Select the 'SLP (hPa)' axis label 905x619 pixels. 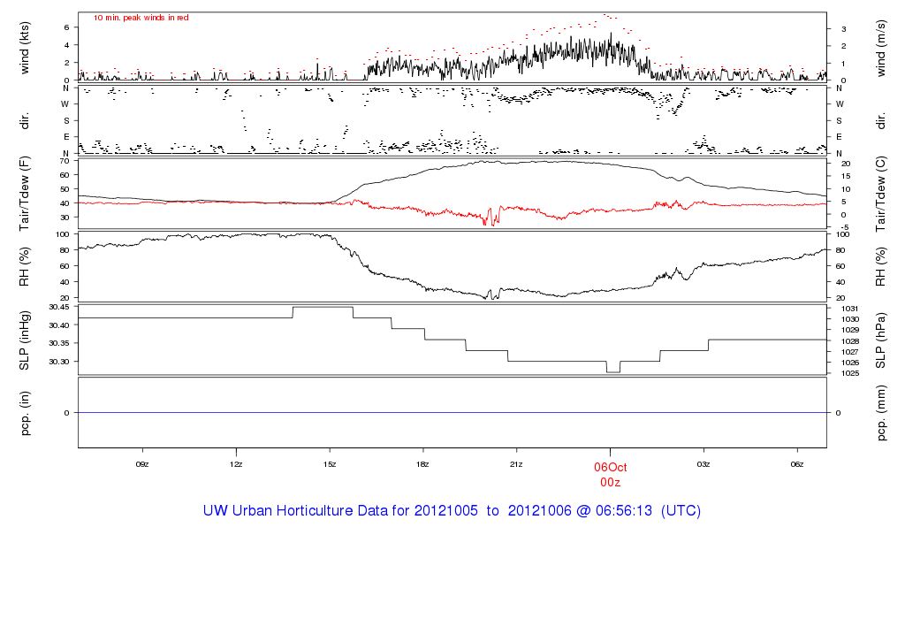pos(880,340)
